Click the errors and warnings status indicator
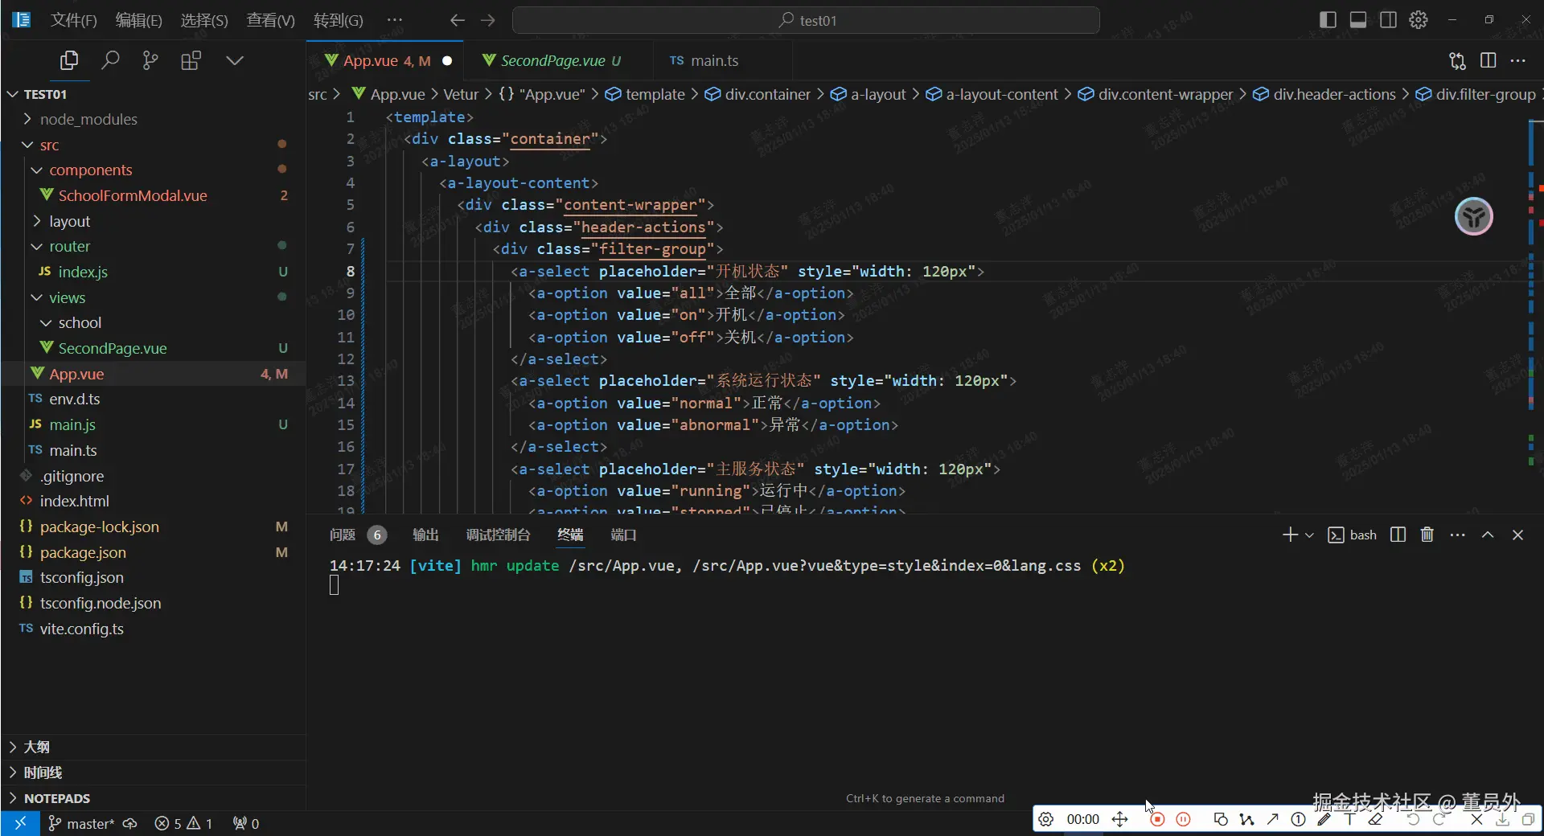Screen dimensions: 1544x836 (x=183, y=823)
